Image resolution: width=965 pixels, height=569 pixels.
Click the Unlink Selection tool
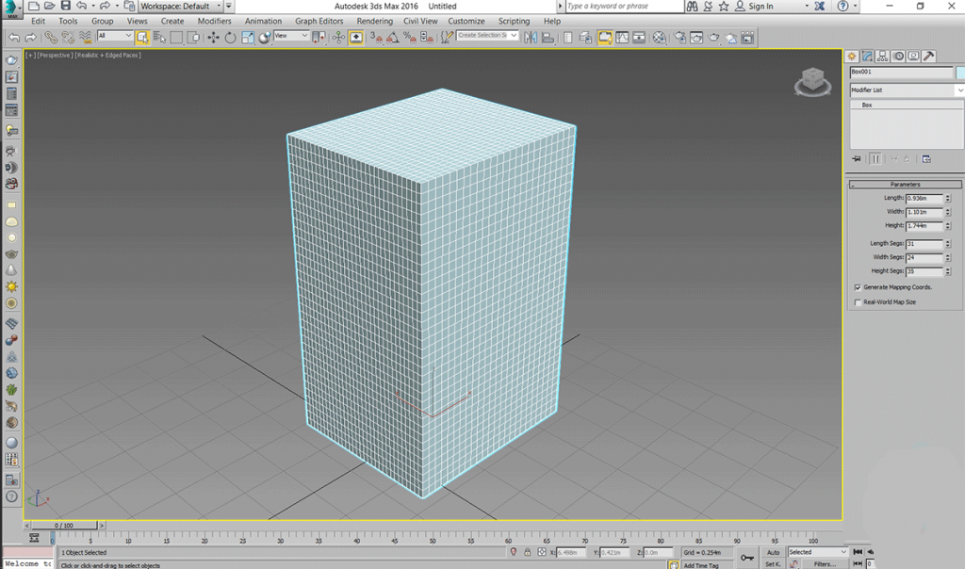(x=68, y=38)
